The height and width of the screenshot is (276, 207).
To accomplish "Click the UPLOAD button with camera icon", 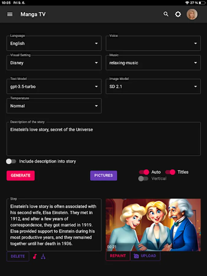I will (x=145, y=256).
